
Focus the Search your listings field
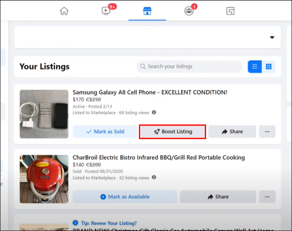[x=189, y=67]
